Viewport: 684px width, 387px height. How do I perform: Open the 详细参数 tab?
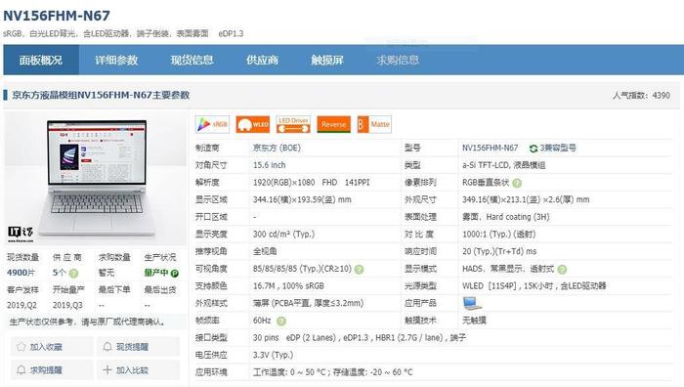point(116,60)
